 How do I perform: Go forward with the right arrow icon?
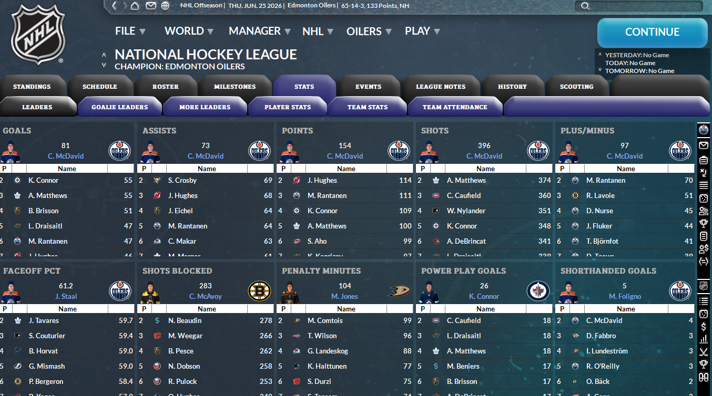click(x=125, y=6)
